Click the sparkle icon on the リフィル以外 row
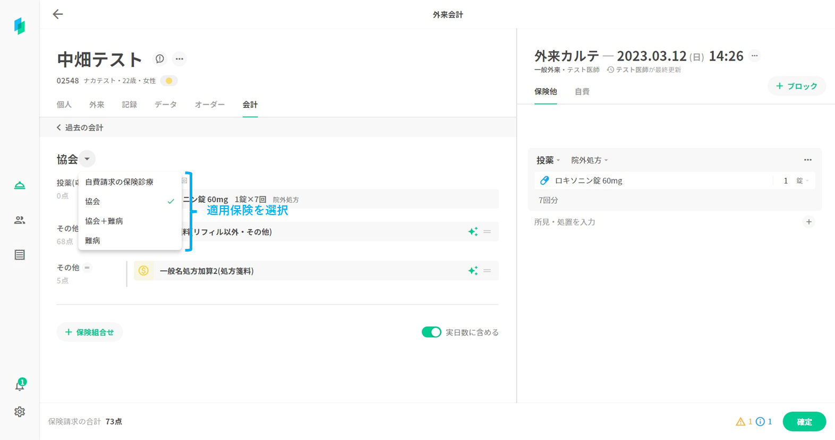The image size is (835, 440). pos(473,231)
